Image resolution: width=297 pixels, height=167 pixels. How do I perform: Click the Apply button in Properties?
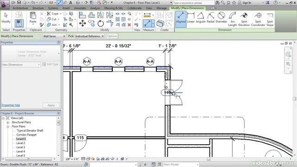pos(51,105)
